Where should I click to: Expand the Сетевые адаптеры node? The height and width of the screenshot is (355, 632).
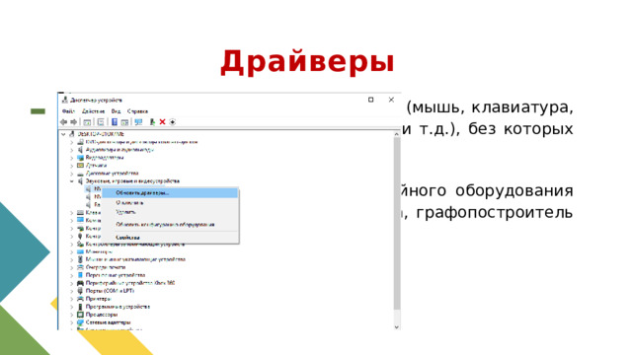tap(72, 322)
